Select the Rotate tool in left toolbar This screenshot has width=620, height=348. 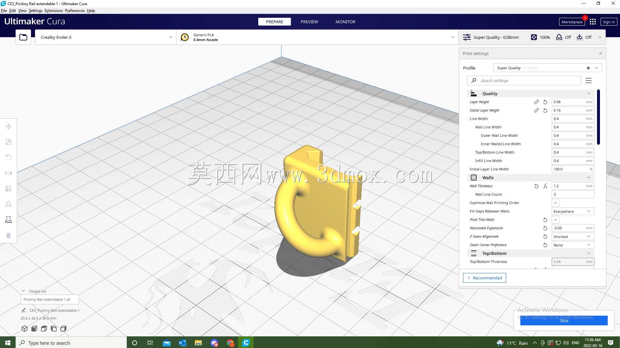(8, 158)
